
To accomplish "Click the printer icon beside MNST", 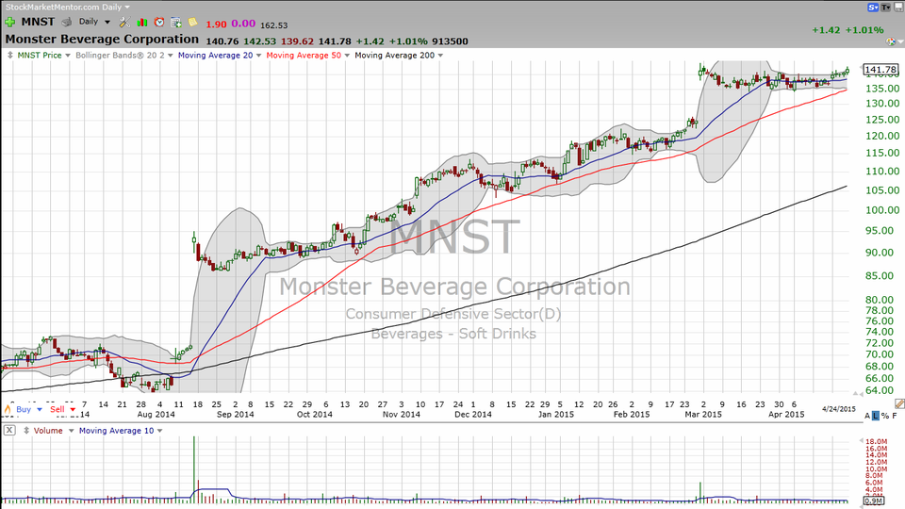I will tap(67, 22).
